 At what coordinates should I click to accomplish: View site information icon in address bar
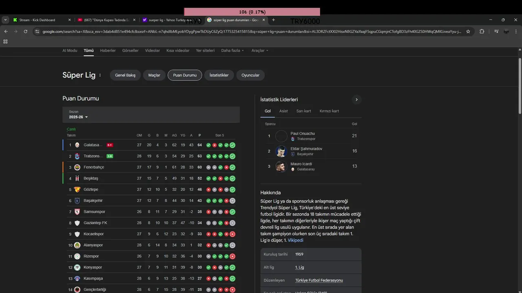(37, 31)
